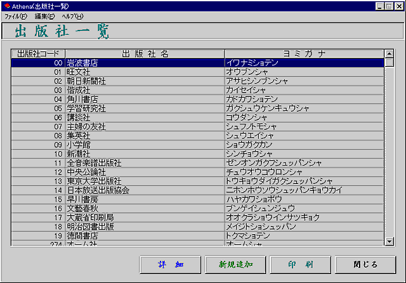Image resolution: width=406 pixels, height=283 pixels.
Task: Click publisher code 19 cell
Action: pyautogui.click(x=38, y=236)
